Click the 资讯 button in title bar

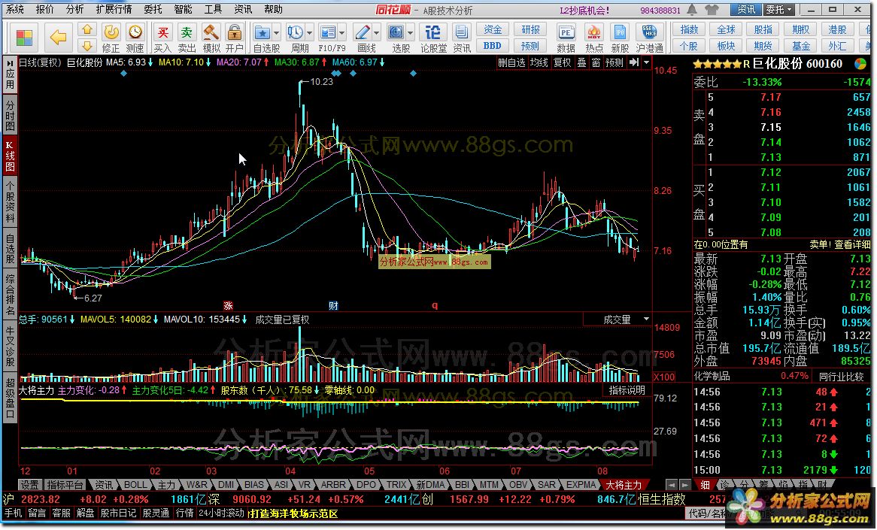pos(745,10)
